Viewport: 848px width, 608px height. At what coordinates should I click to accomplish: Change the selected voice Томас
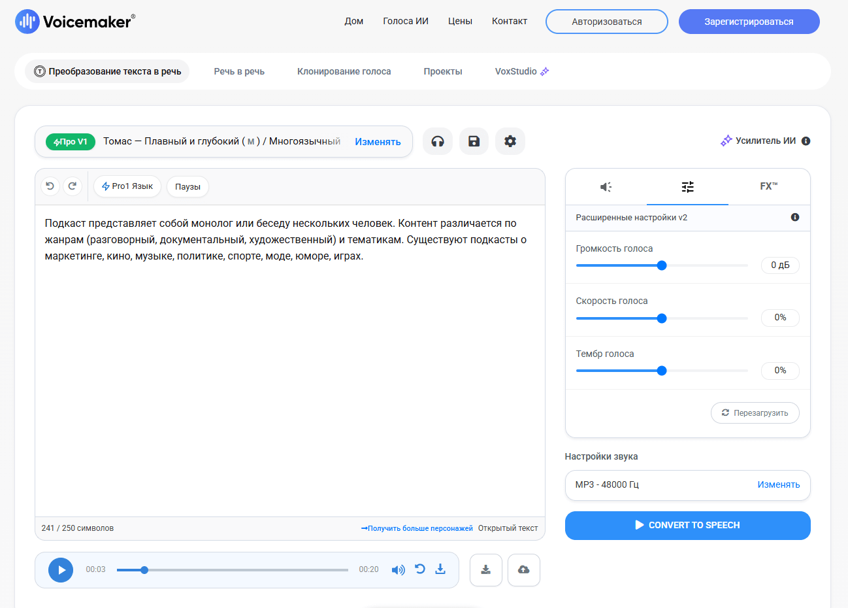378,142
